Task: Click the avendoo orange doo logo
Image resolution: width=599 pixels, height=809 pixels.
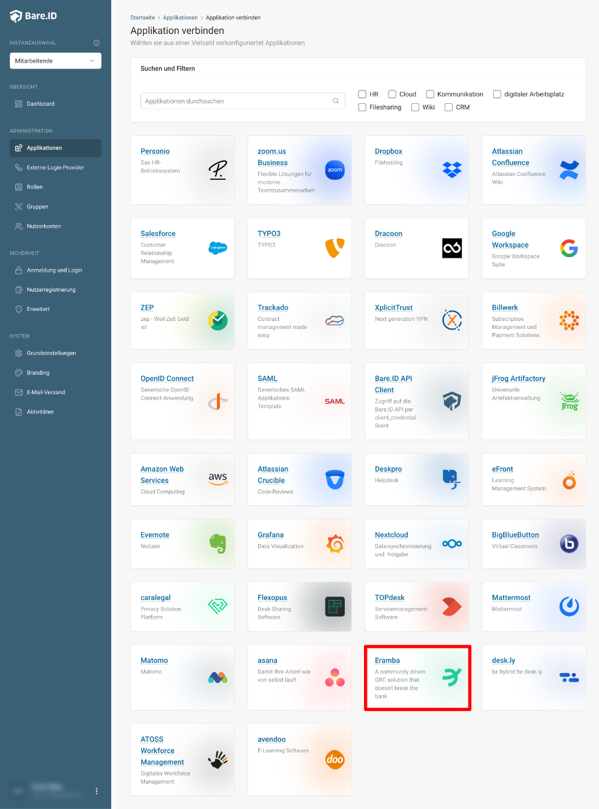Action: pyautogui.click(x=335, y=760)
